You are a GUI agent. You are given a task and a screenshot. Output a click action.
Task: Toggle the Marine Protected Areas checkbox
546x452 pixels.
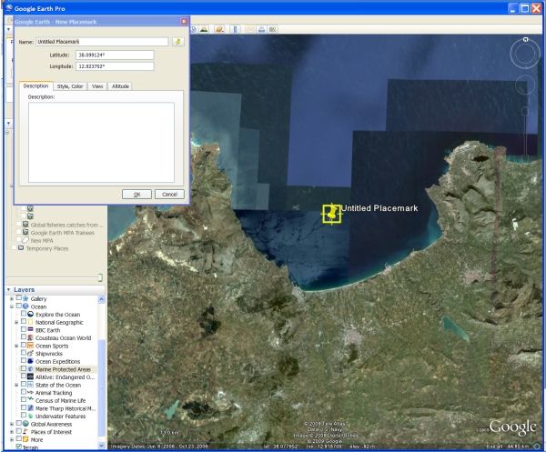pos(24,369)
